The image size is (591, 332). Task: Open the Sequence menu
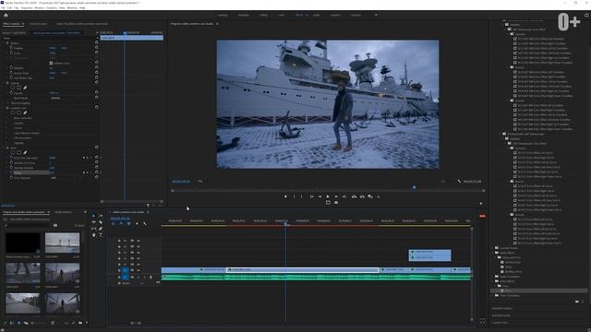[x=27, y=7]
